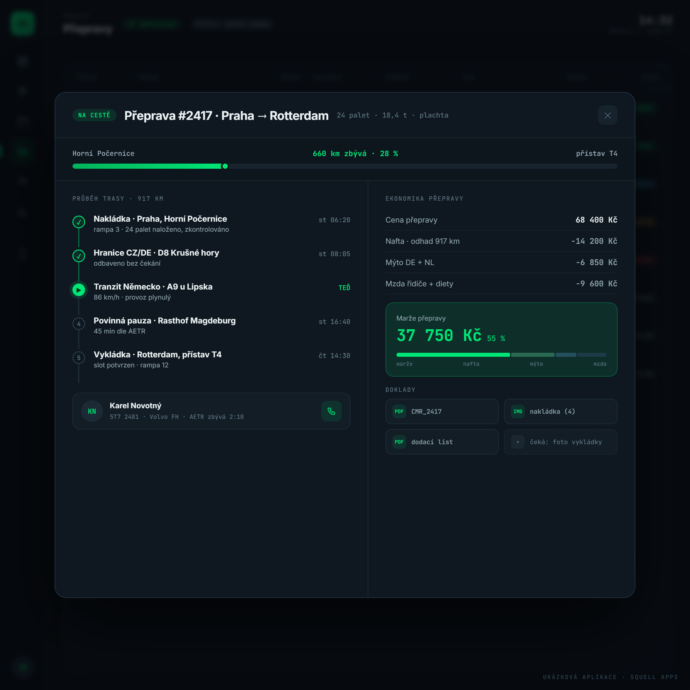The image size is (690, 690).
Task: Select the Hranice CZ/DE step checkmark icon
Action: [x=79, y=256]
